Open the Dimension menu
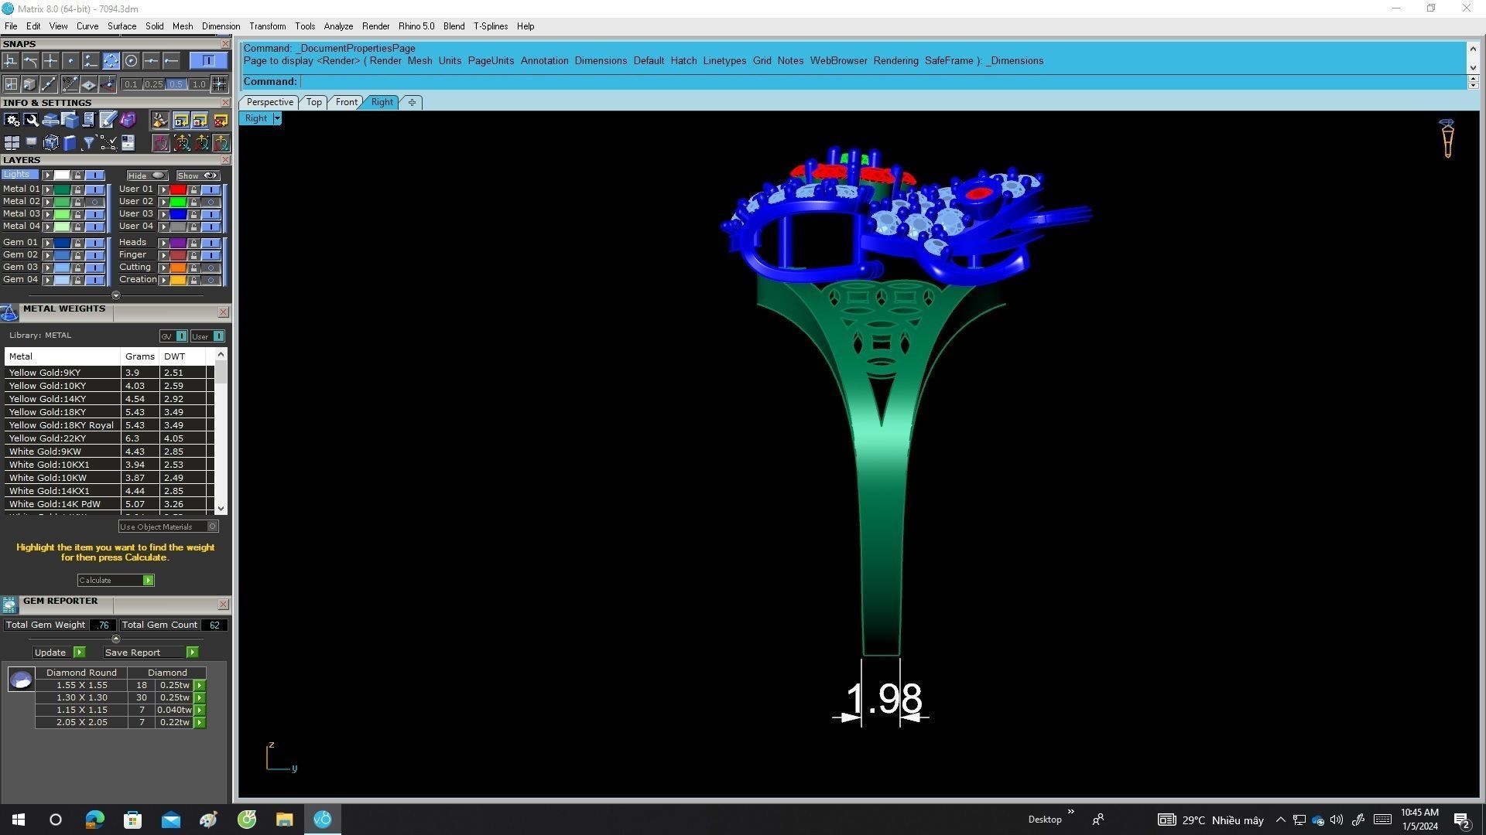The width and height of the screenshot is (1486, 835). pyautogui.click(x=221, y=26)
